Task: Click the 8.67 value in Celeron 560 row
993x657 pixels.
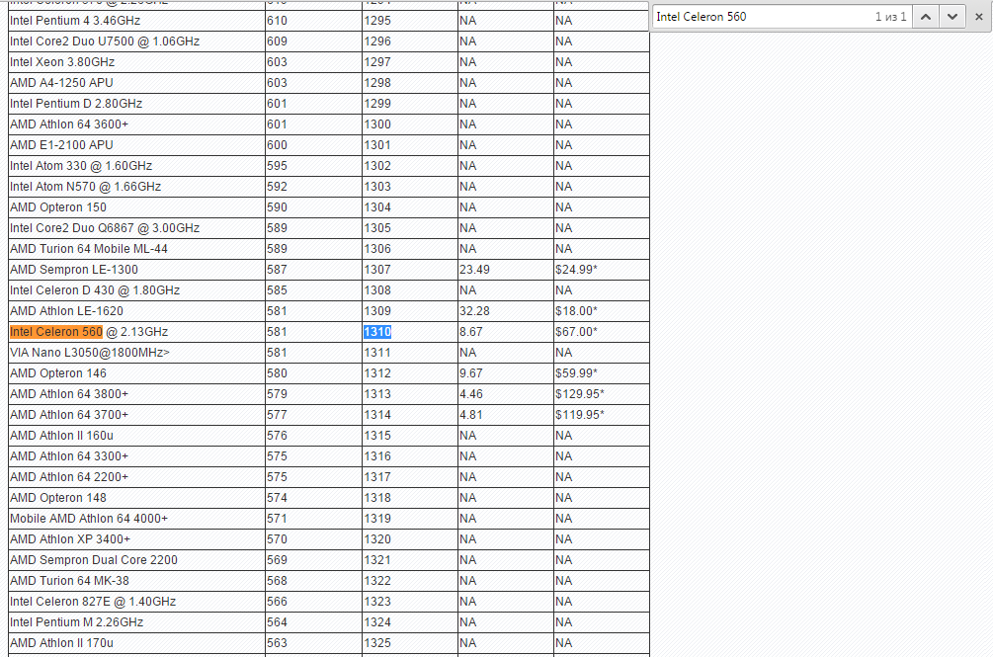Action: click(471, 332)
